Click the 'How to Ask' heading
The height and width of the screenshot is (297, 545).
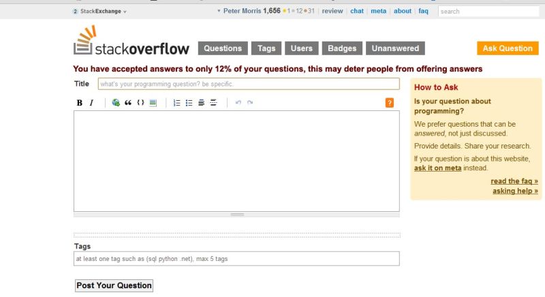[436, 87]
